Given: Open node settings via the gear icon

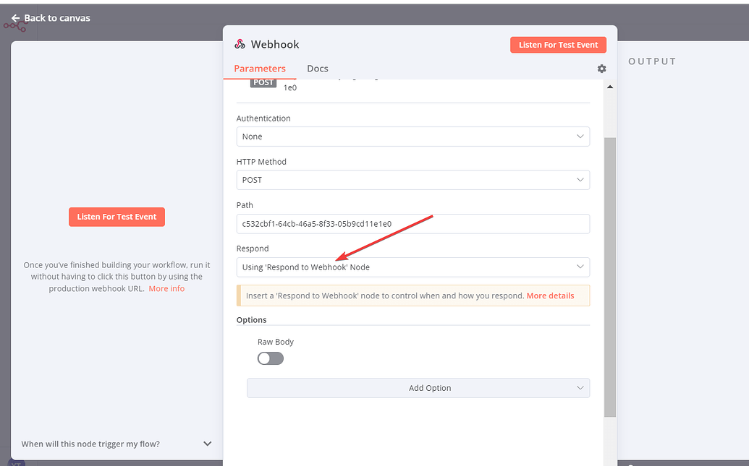Looking at the screenshot, I should [x=601, y=69].
